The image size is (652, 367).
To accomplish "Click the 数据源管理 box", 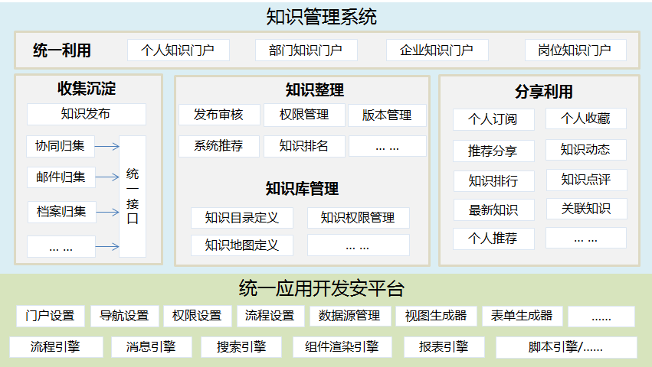I will click(350, 316).
